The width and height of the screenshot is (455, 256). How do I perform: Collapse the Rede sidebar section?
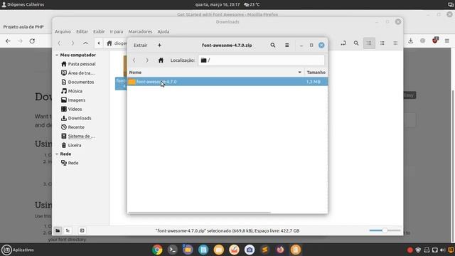click(x=57, y=154)
